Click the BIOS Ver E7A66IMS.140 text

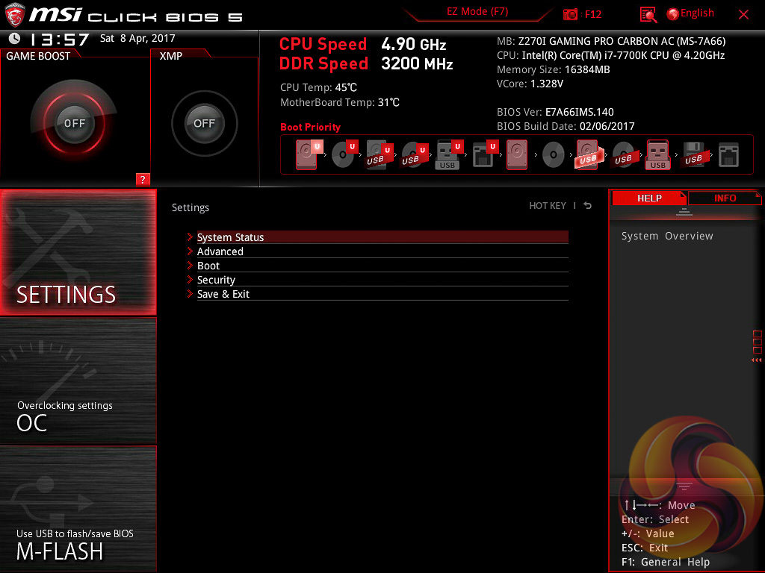555,112
